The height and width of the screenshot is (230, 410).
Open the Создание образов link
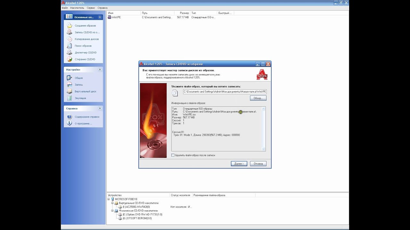coord(85,26)
